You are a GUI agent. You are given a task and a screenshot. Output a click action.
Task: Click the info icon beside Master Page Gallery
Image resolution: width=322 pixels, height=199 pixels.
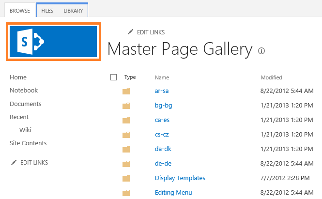pos(261,50)
